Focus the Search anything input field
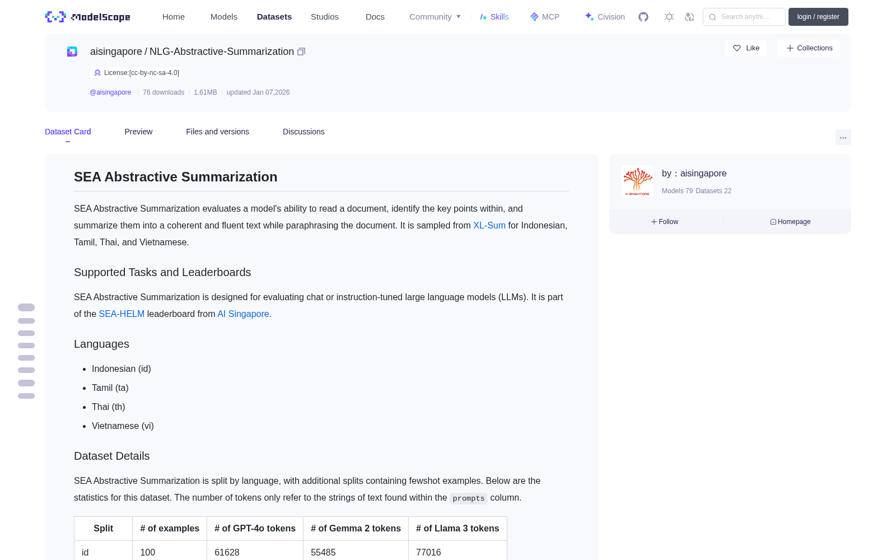 click(x=744, y=17)
